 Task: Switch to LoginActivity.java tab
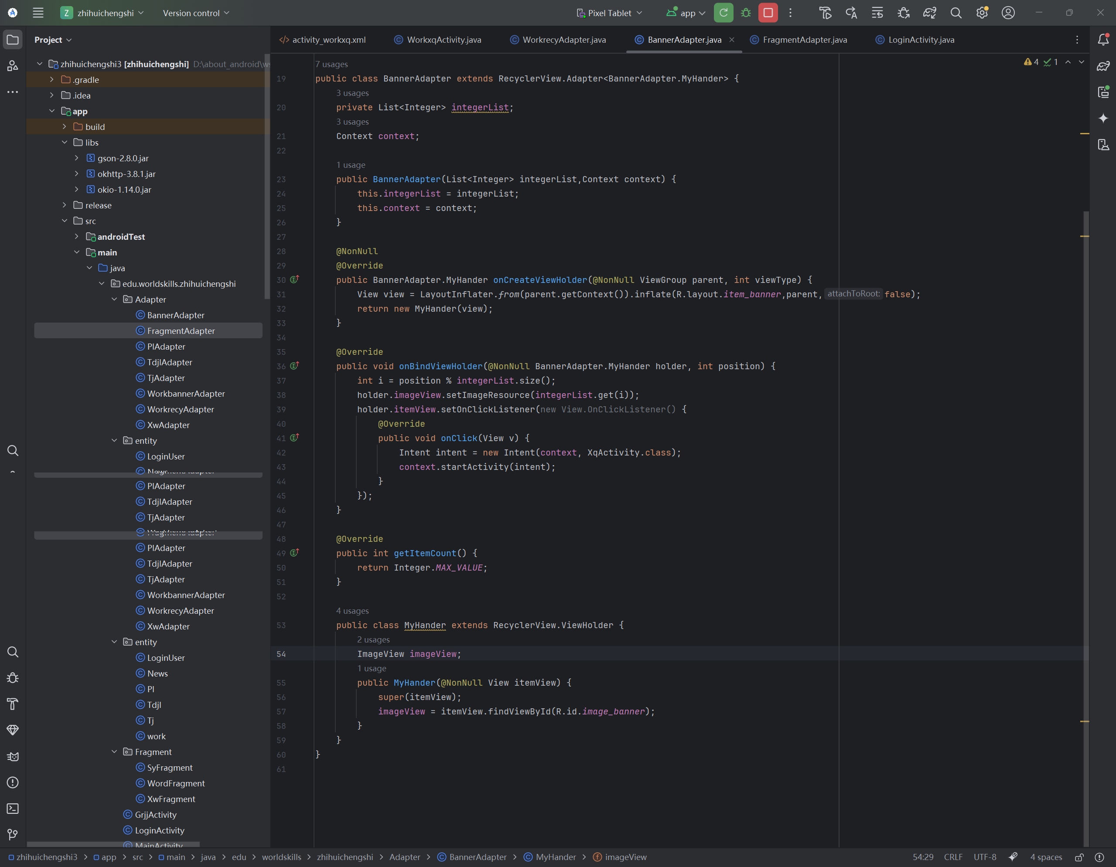point(920,40)
